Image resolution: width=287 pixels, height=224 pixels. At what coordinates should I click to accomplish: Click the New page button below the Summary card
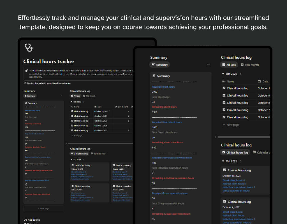click(43, 208)
